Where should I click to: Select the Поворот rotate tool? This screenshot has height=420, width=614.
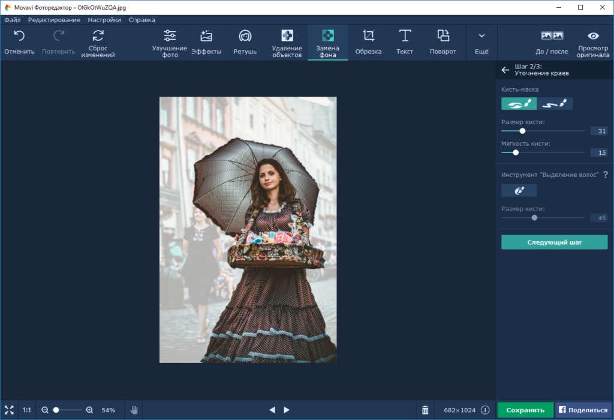443,36
